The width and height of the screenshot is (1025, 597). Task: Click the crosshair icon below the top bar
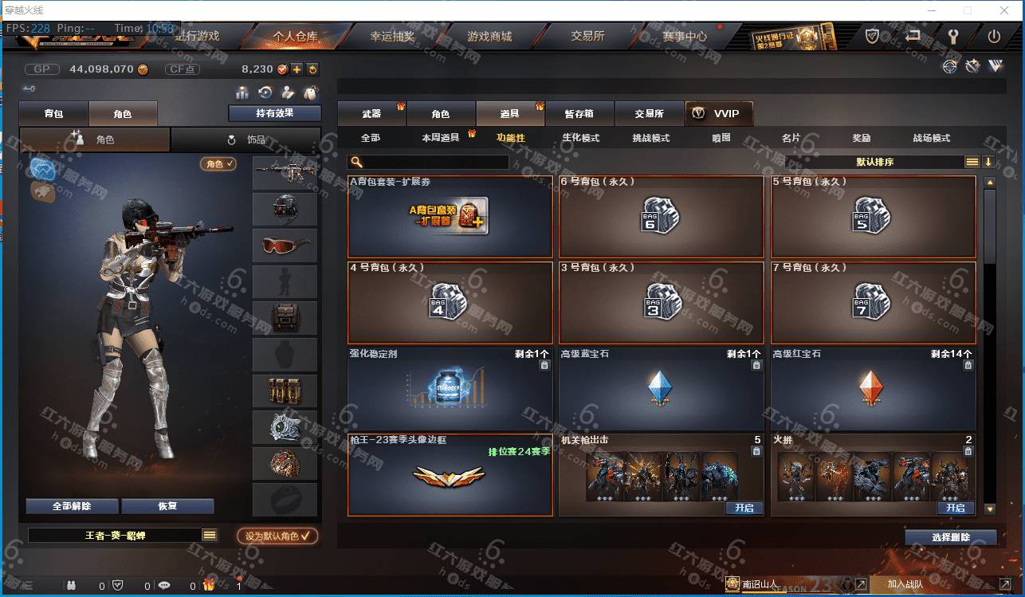point(949,66)
